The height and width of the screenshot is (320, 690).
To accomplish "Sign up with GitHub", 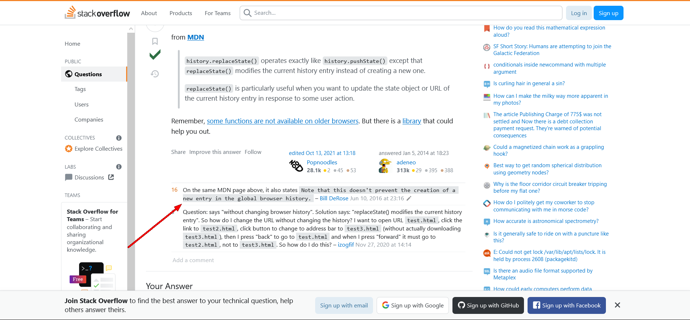I will click(x=488, y=305).
